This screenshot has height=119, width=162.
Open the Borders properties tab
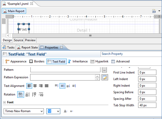point(37,61)
